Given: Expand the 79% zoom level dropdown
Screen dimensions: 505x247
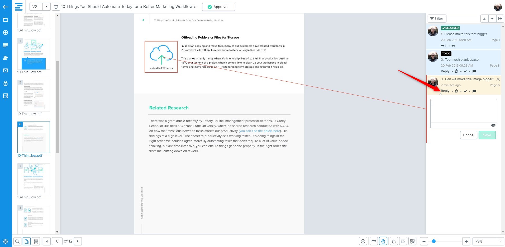Looking at the screenshot, I should click(x=500, y=241).
